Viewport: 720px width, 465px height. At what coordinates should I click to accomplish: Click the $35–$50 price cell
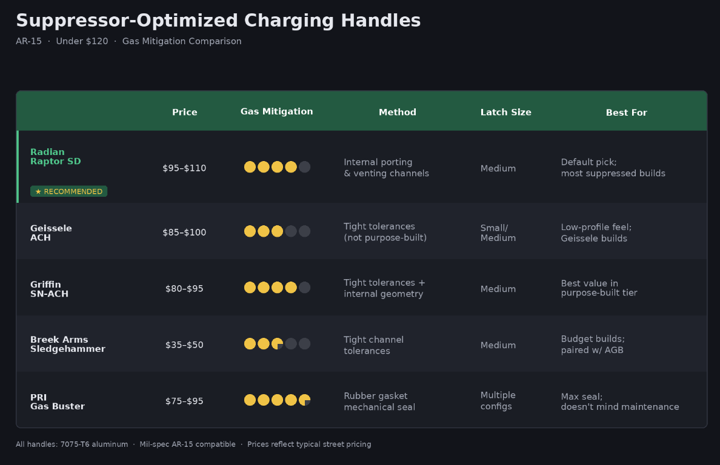[184, 345]
